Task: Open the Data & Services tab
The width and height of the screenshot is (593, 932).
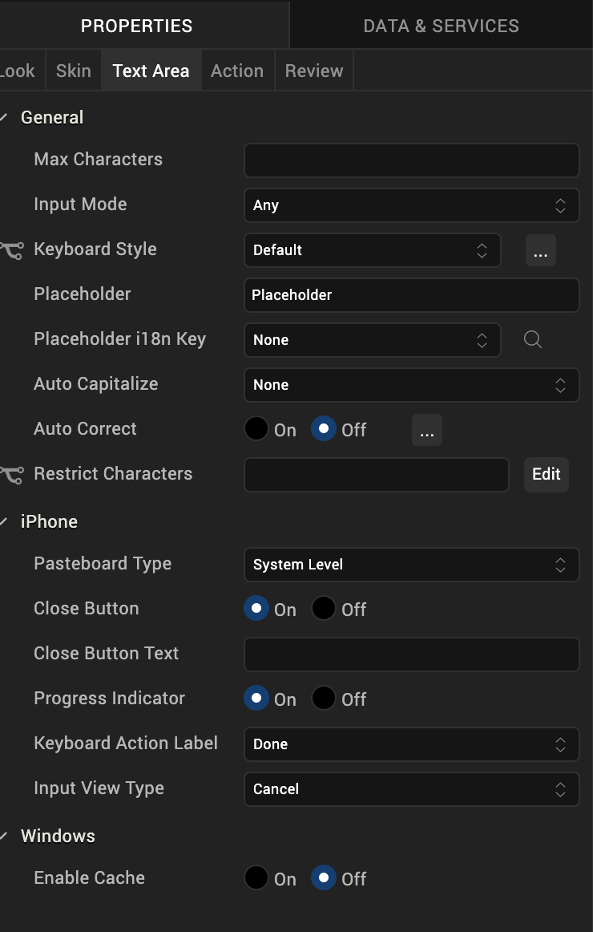Action: coord(441,26)
